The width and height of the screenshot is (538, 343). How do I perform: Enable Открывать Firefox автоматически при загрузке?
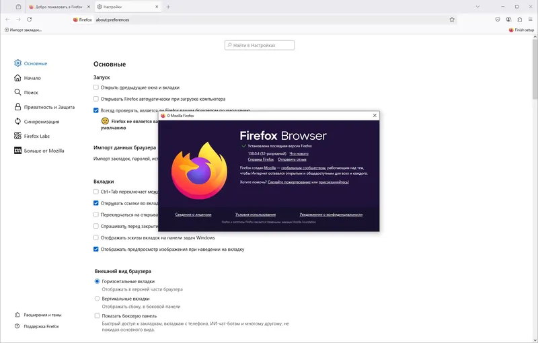tap(96, 99)
